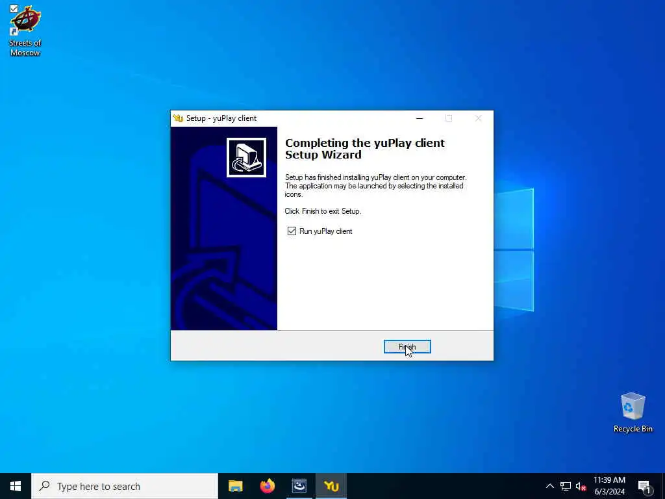Click the yuPlay icon in Setup title bar
Screen dimensions: 665x499
coord(178,118)
